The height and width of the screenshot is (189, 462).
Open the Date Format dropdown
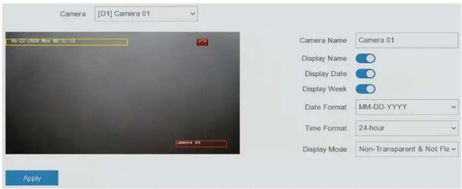coord(407,107)
